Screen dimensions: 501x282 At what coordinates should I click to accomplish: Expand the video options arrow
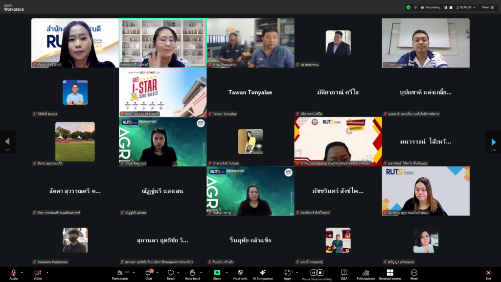(46, 273)
